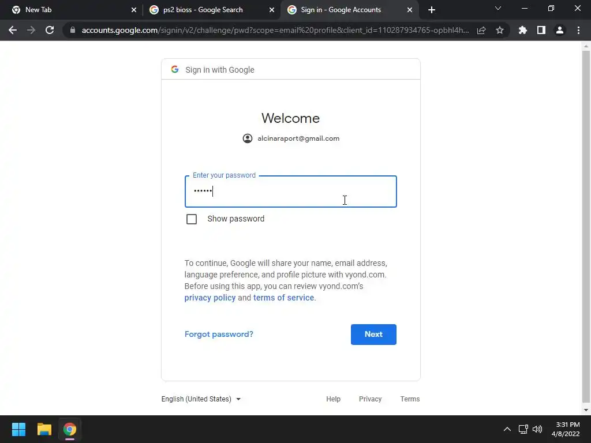Click the page's vertical scrollbar
This screenshot has height=443, width=591.
click(586, 226)
